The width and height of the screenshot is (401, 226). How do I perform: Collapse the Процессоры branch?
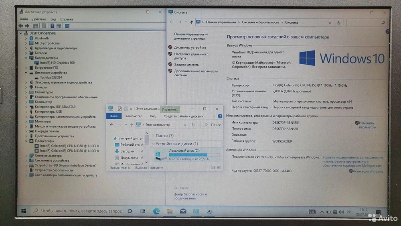click(x=26, y=141)
